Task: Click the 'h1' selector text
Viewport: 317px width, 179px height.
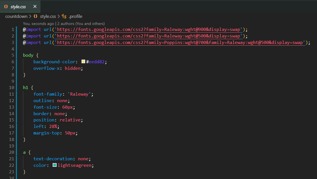Action: 25,88
